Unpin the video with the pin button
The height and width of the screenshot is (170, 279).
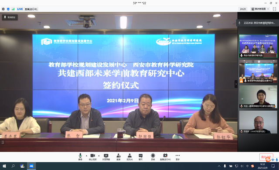(x=10, y=17)
